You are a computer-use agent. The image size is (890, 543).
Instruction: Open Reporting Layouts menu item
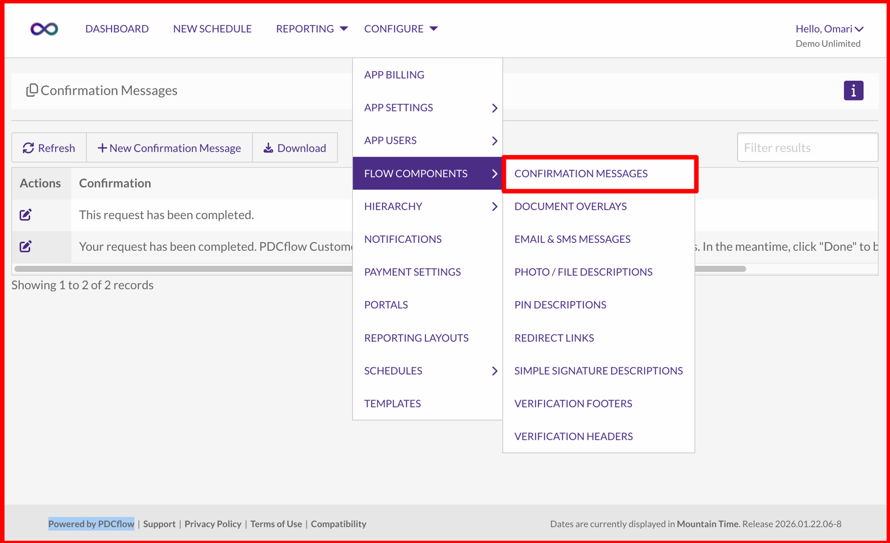tap(428, 338)
